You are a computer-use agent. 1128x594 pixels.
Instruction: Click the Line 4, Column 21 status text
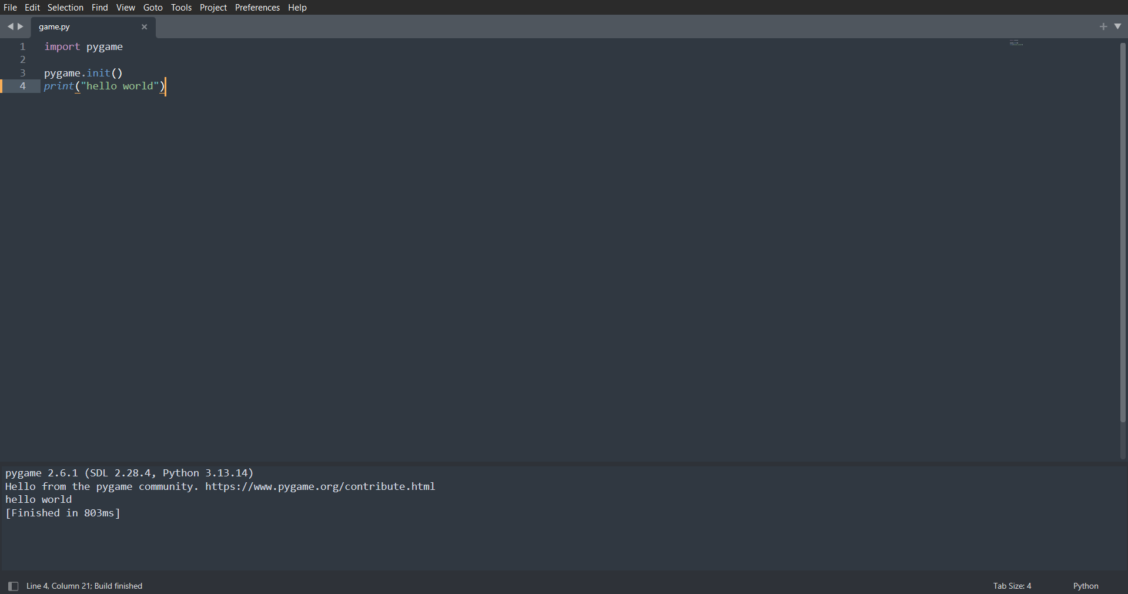[84, 586]
